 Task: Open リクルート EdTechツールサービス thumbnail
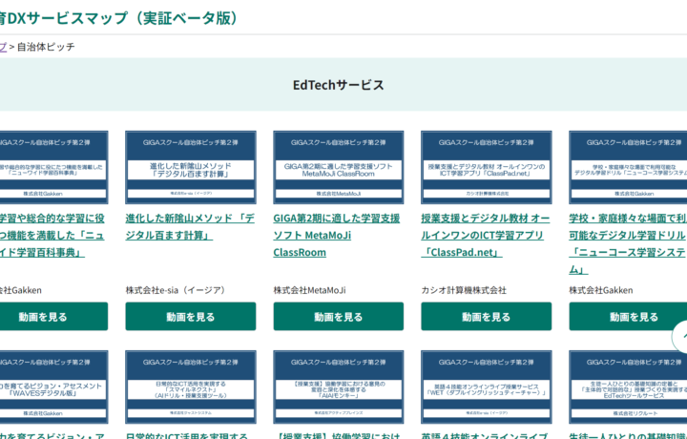click(x=628, y=387)
